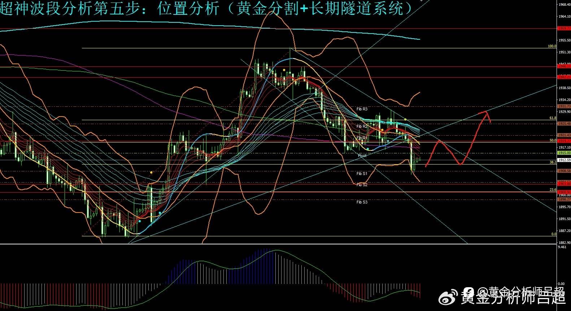Select the 38.2 Fibonacci retracement label
Image resolution: width=571 pixels, height=311 pixels.
[553, 162]
